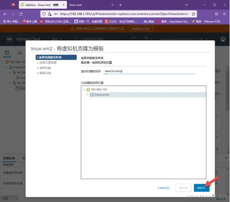Open the list all tabs dropdown
The height and width of the screenshot is (202, 230).
(186, 5)
